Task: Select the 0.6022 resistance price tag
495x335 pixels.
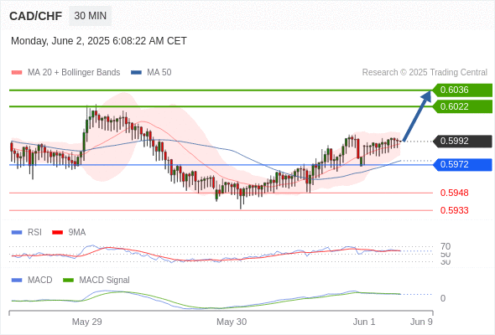Action: click(x=461, y=106)
